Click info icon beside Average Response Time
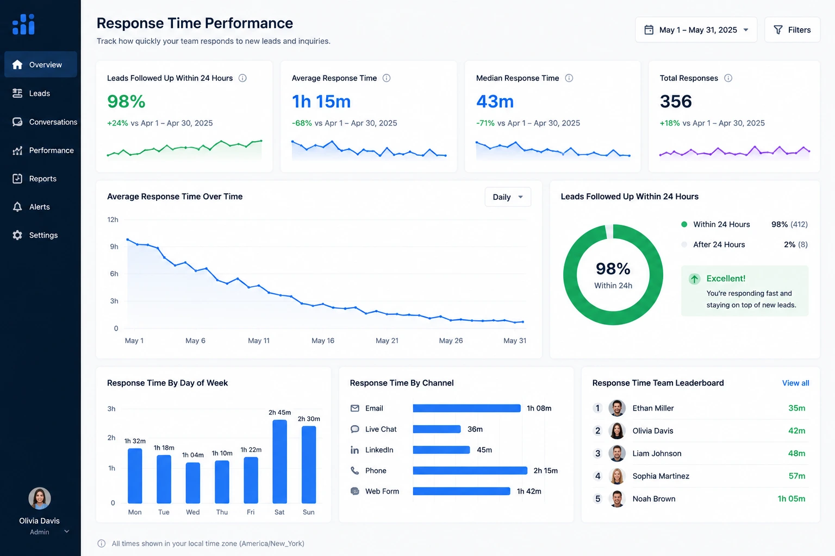The height and width of the screenshot is (556, 835). [x=387, y=78]
